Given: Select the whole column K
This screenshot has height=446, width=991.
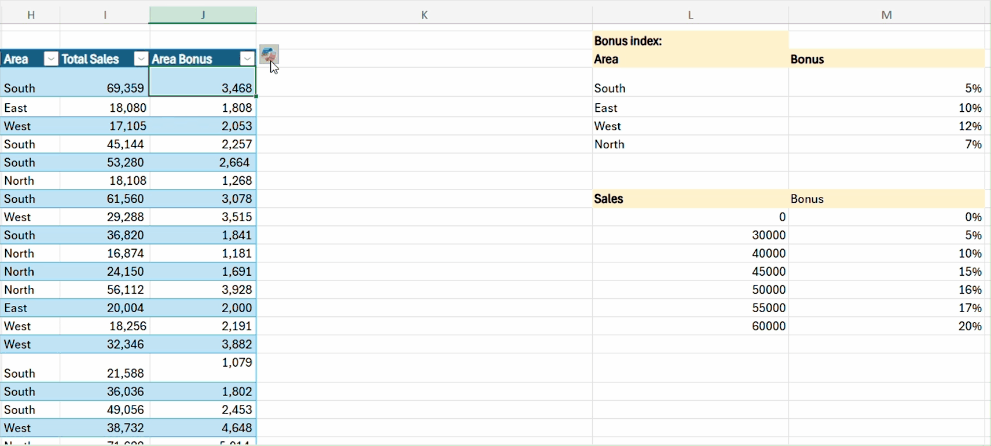Looking at the screenshot, I should 424,15.
